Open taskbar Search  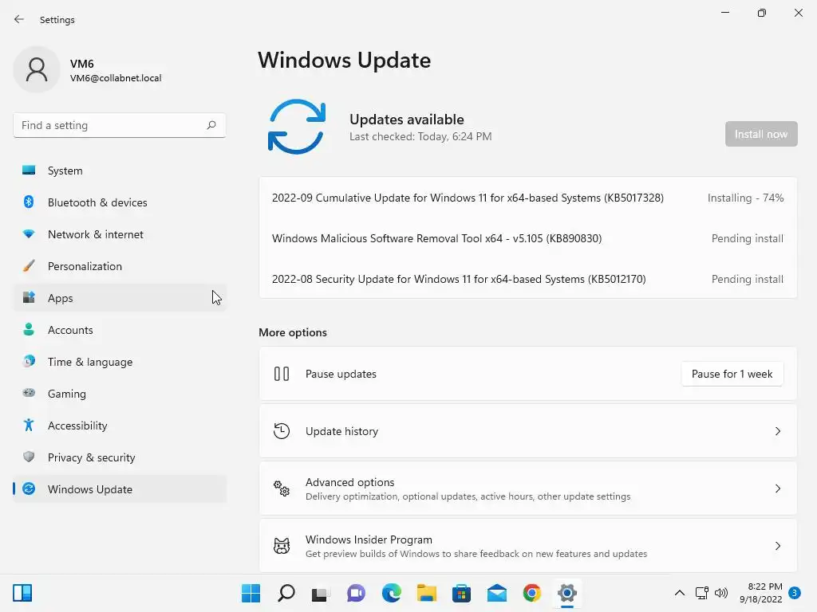pos(286,593)
